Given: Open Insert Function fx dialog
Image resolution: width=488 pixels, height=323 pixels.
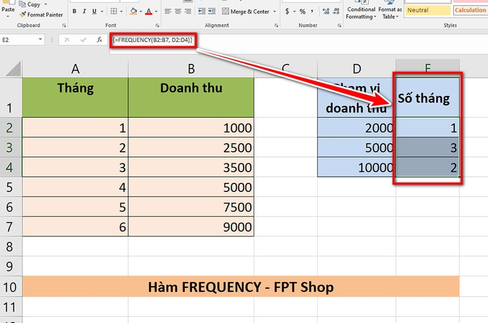Looking at the screenshot, I should point(99,40).
